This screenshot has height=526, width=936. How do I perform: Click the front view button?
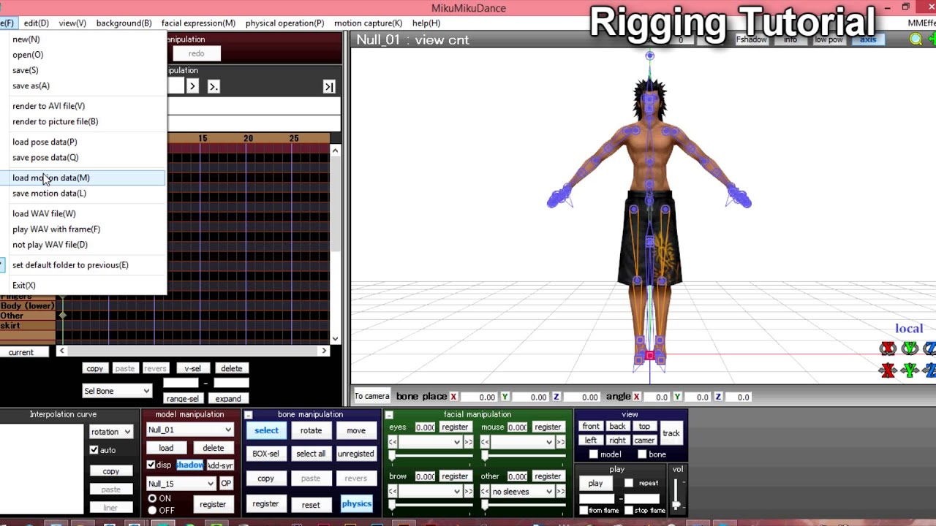pos(591,427)
